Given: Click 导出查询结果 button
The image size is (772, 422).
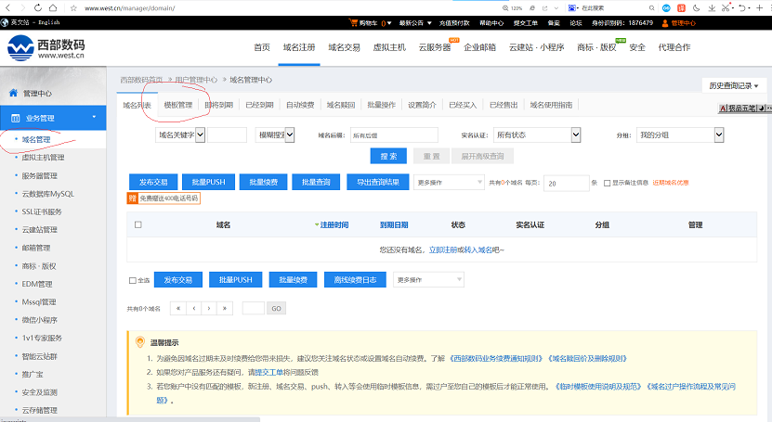Looking at the screenshot, I should (377, 182).
